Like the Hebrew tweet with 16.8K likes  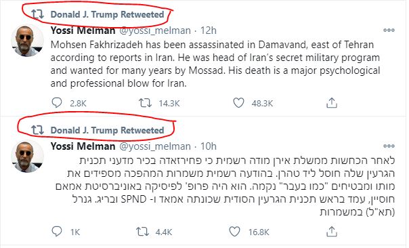tap(234, 232)
